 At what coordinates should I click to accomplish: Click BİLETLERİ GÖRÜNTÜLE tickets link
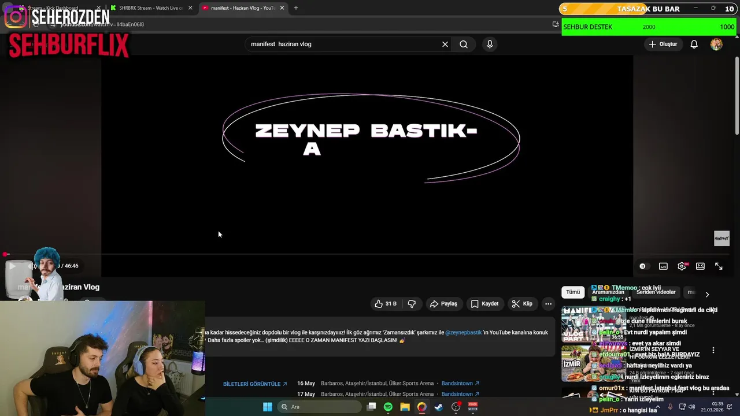(x=255, y=384)
